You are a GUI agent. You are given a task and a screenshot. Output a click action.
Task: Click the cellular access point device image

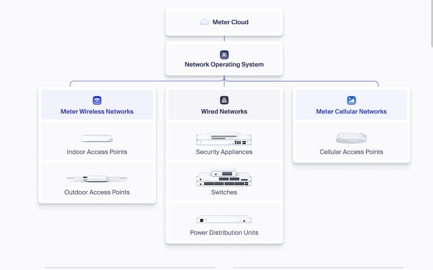351,138
